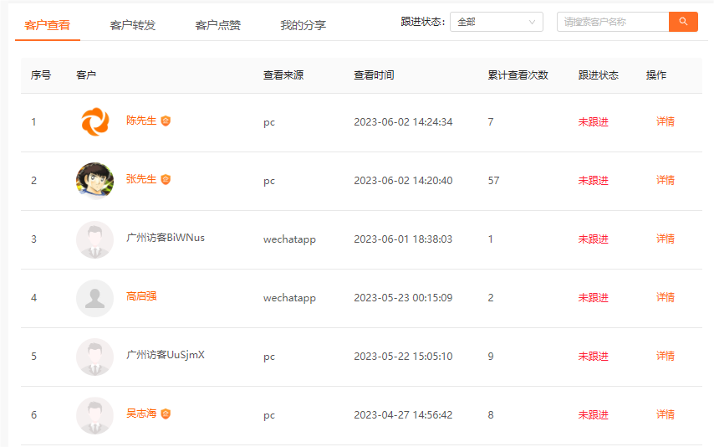
Task: Open the 我的分享 tab
Action: coord(303,25)
